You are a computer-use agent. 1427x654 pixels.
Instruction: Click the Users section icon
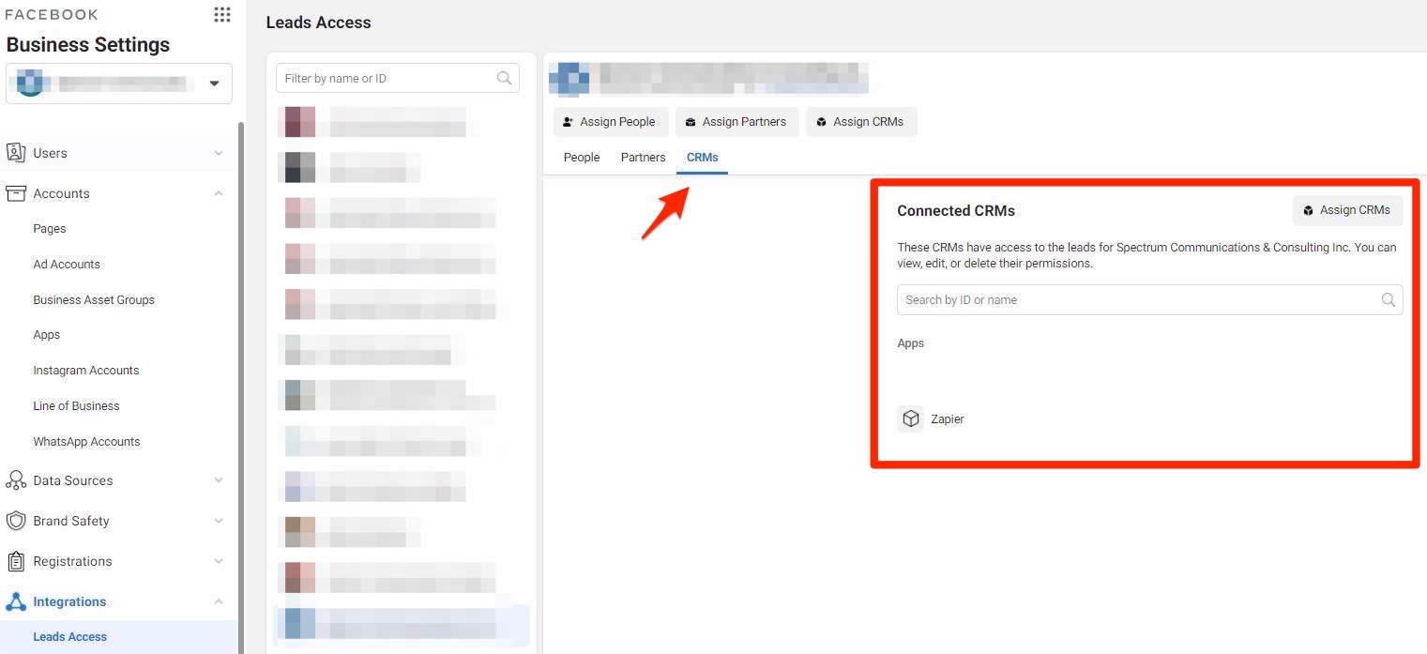click(16, 153)
